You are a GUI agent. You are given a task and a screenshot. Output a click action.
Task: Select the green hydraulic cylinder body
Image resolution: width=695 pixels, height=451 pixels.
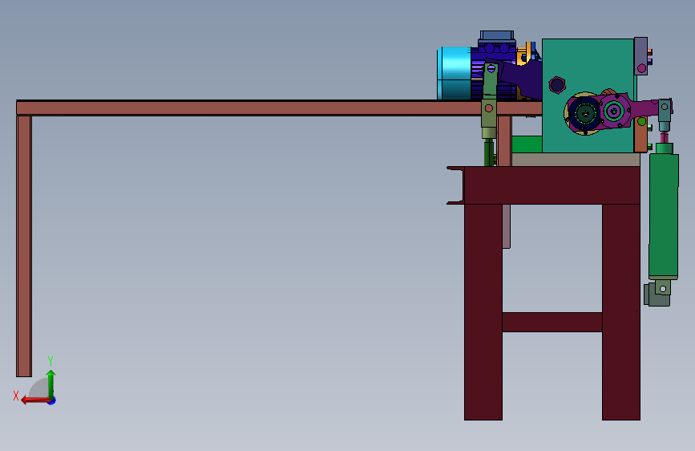(664, 215)
